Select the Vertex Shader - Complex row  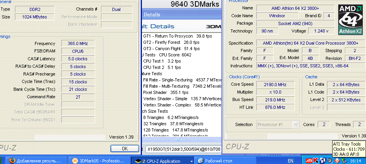click(x=182, y=105)
